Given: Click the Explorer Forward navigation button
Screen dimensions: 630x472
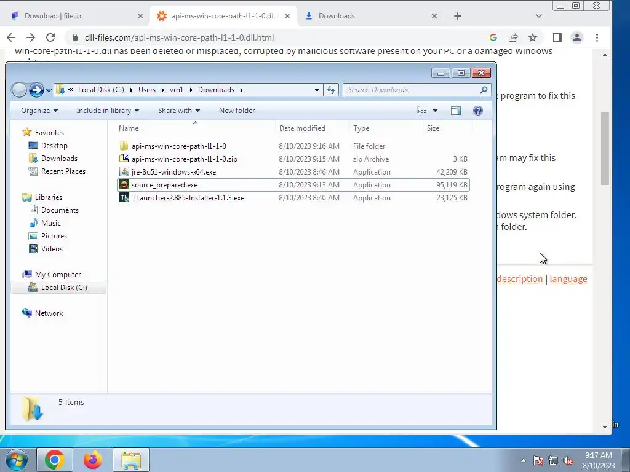Looking at the screenshot, I should point(36,90).
